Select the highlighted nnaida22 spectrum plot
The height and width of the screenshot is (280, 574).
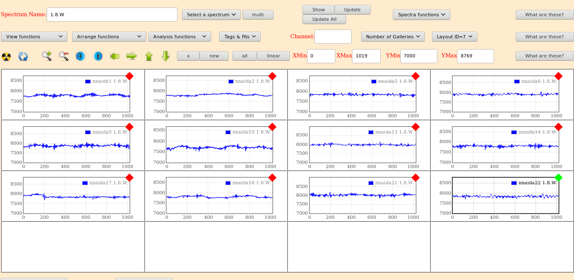click(x=505, y=195)
